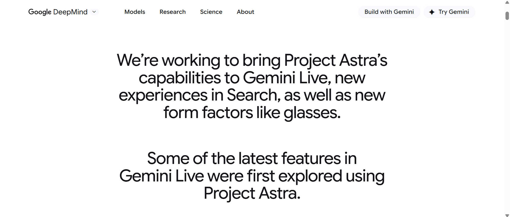This screenshot has height=217, width=510.
Task: Click the vertical scrollbar thumb
Action: tap(507, 16)
